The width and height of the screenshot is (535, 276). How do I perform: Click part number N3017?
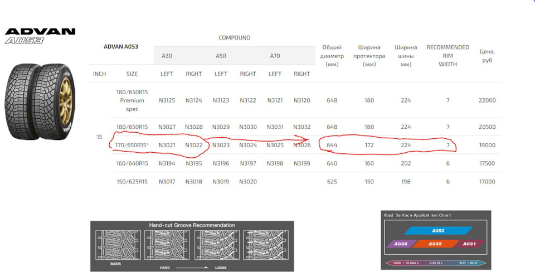[x=167, y=182]
